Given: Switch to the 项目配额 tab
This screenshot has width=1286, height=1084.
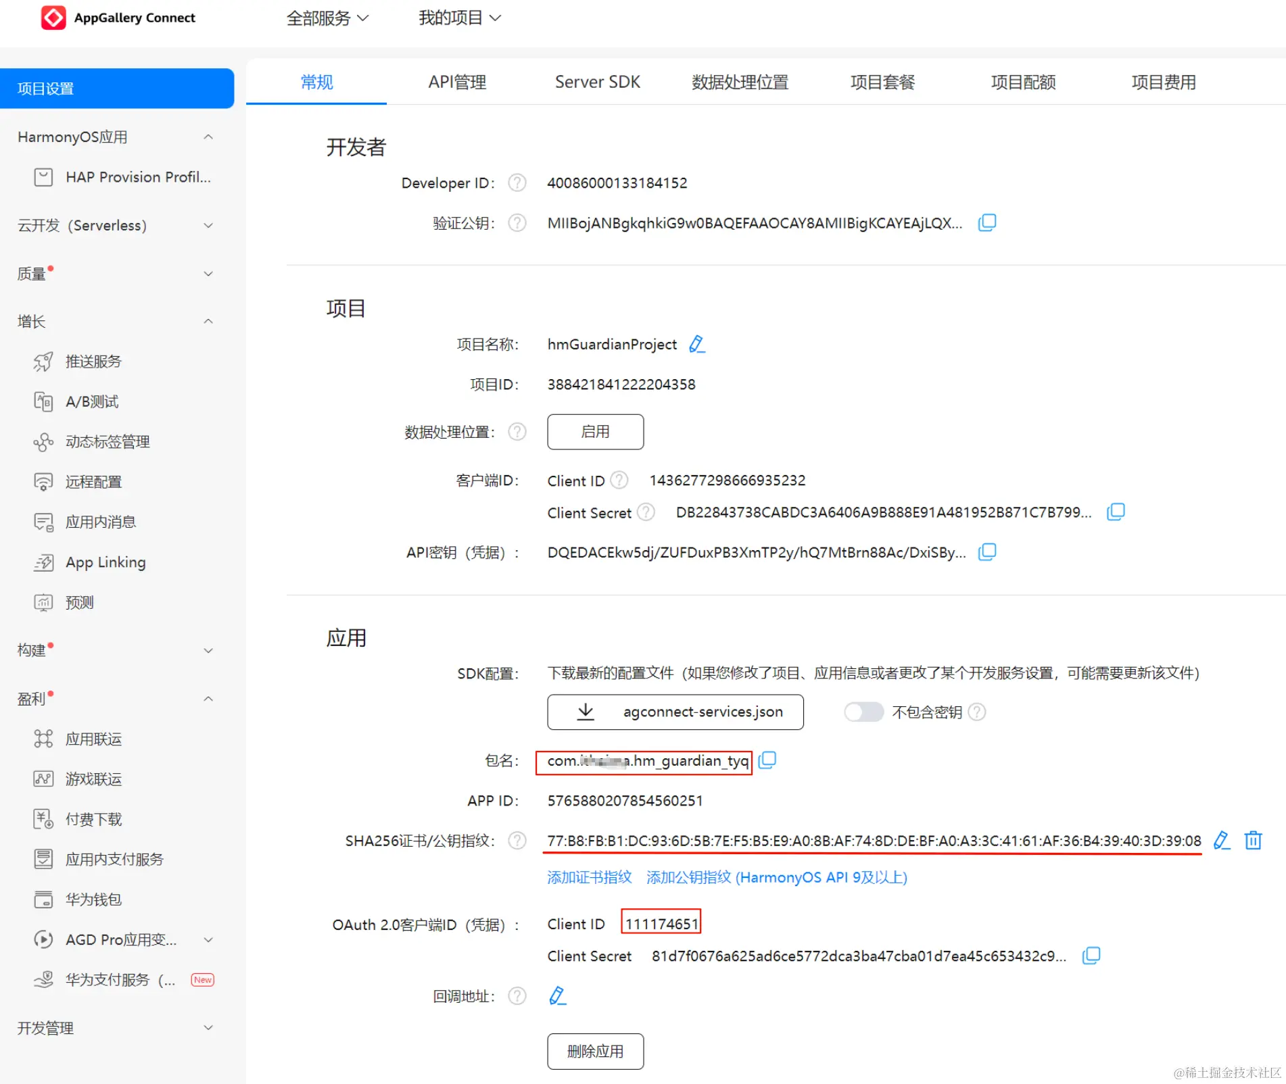Looking at the screenshot, I should [x=1023, y=82].
